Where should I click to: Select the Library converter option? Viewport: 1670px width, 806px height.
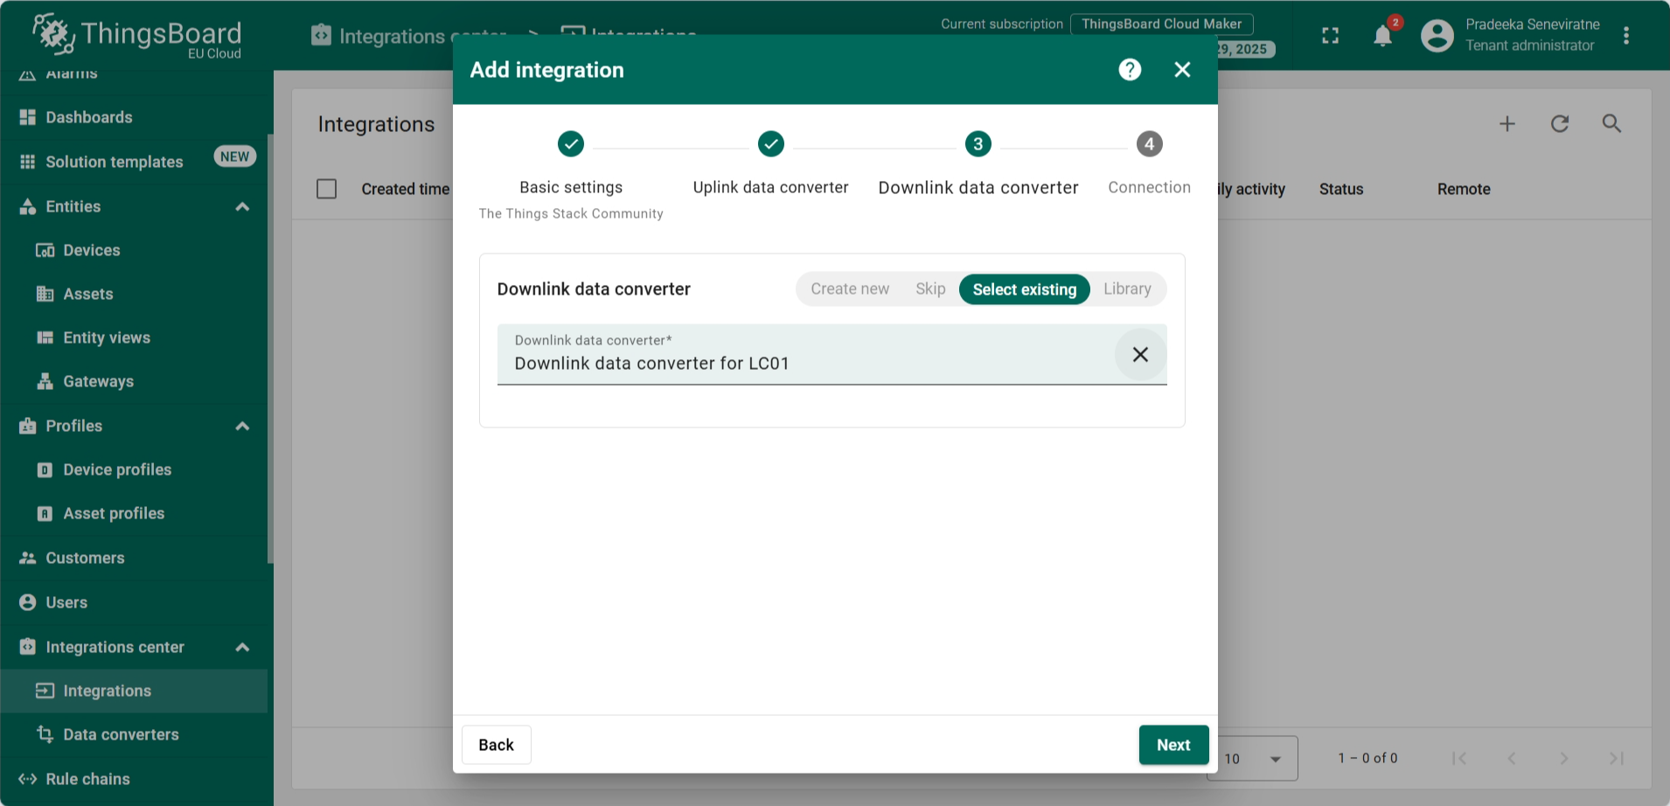click(x=1127, y=289)
